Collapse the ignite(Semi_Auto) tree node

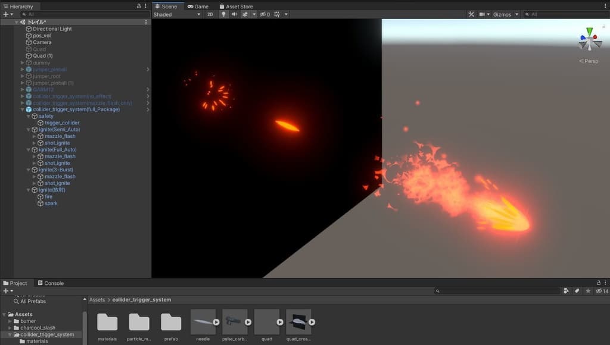(28, 130)
